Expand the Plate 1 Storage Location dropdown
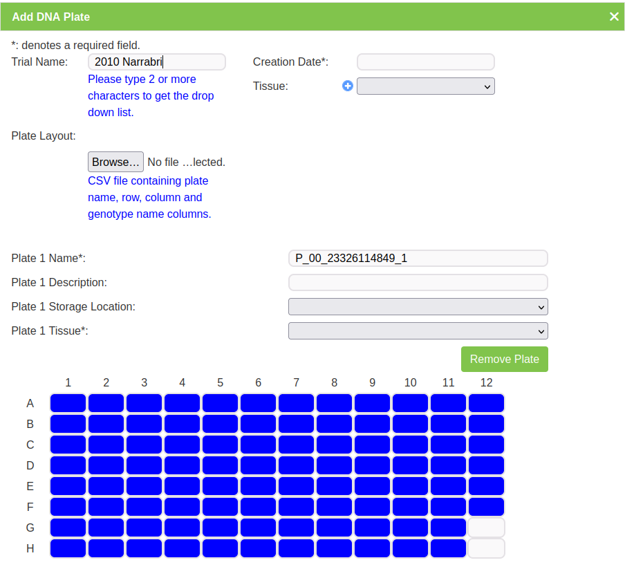 (x=418, y=306)
